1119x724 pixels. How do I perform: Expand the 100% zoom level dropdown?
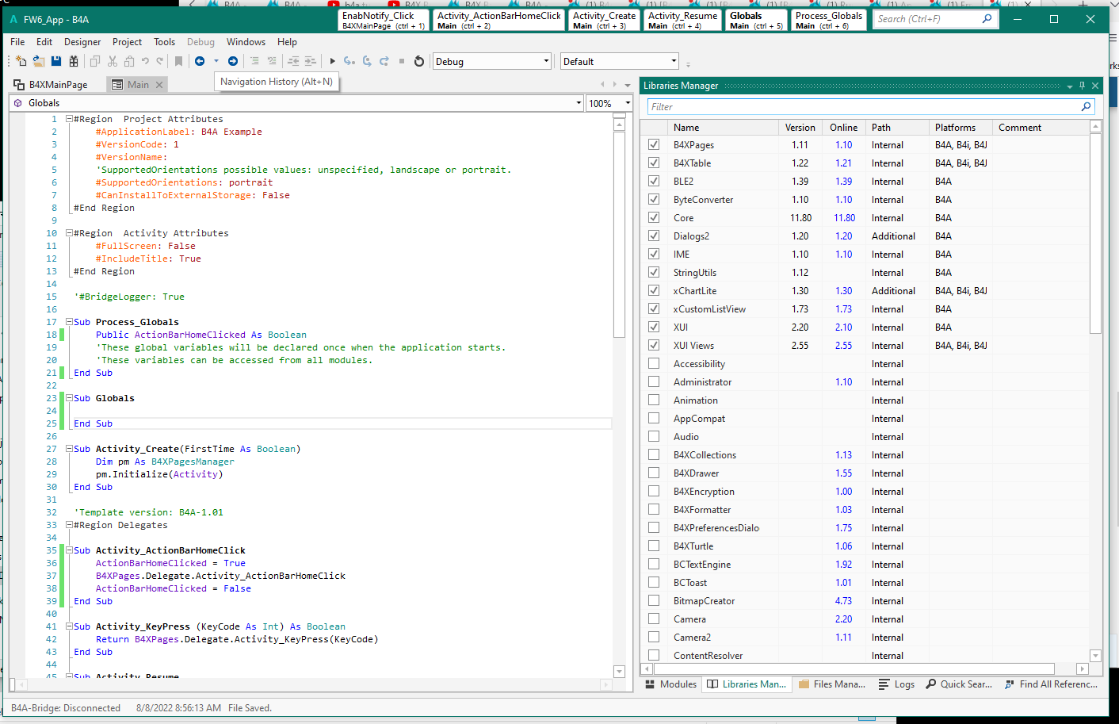coord(628,103)
